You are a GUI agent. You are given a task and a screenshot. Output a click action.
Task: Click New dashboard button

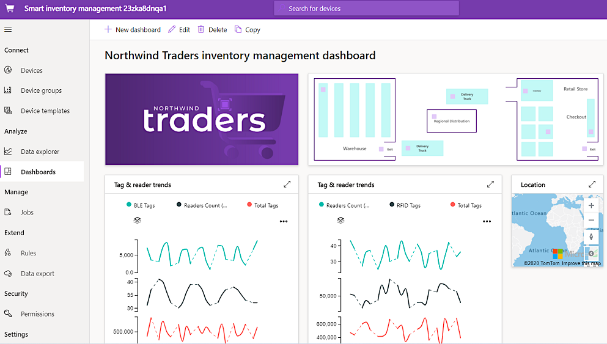tap(133, 29)
